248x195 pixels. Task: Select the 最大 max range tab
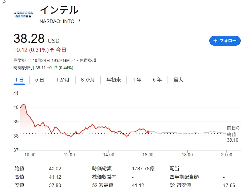178,80
